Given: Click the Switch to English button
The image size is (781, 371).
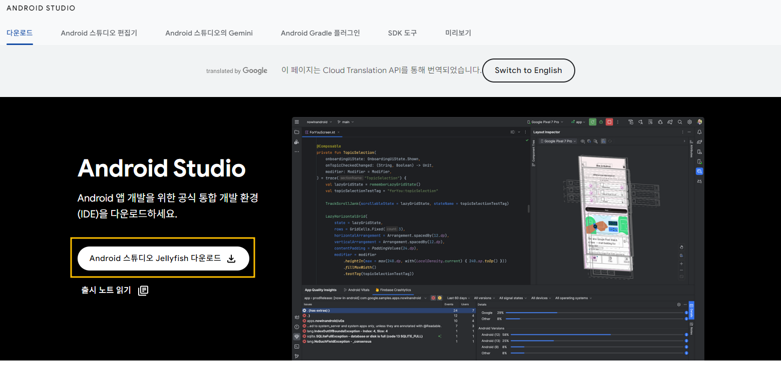Looking at the screenshot, I should coord(528,70).
